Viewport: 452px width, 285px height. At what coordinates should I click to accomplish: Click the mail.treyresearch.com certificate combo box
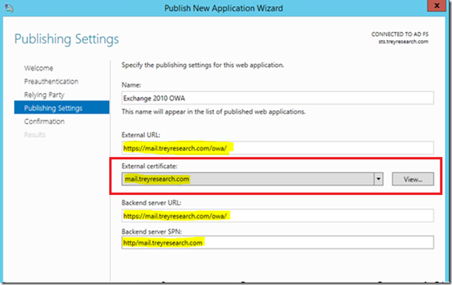coord(252,179)
